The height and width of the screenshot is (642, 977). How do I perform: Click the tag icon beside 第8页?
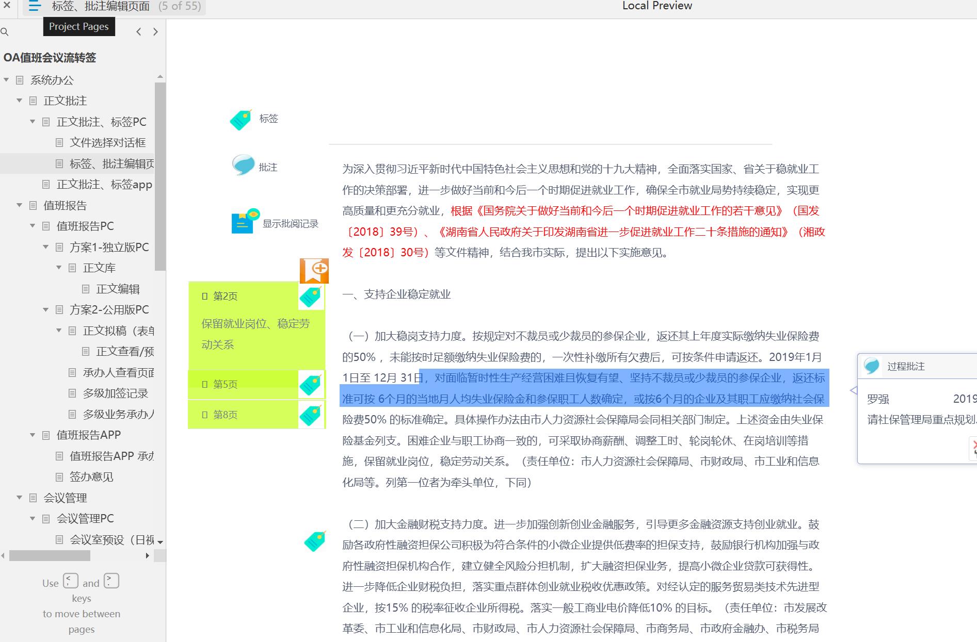tap(311, 415)
